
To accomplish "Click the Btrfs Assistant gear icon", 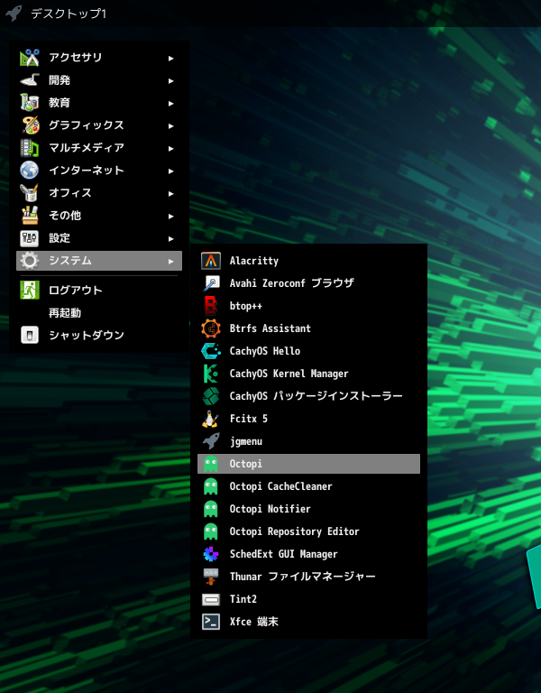I will coord(211,328).
